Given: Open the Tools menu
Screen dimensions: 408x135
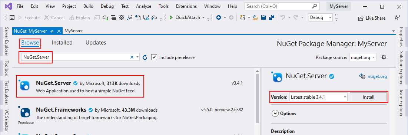Looking at the screenshot, I should point(163,6).
